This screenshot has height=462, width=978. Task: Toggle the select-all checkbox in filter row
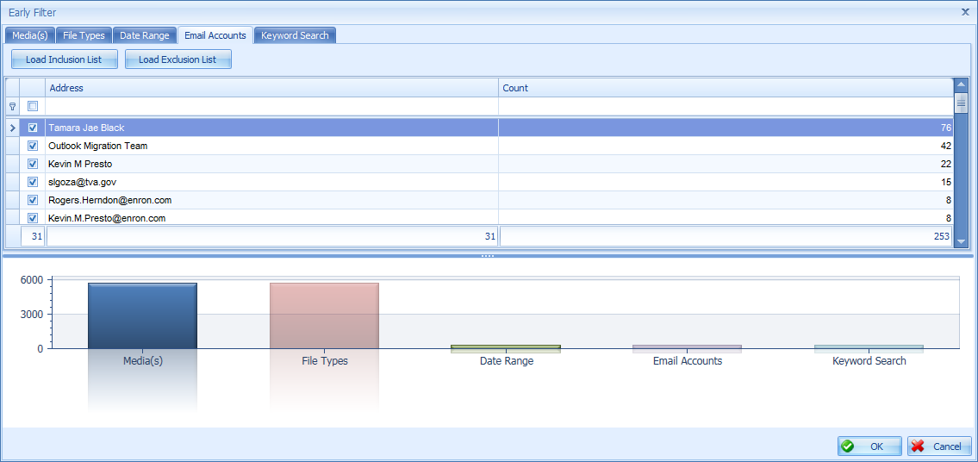tap(33, 106)
